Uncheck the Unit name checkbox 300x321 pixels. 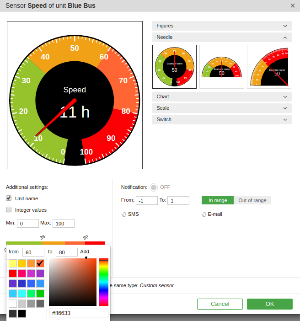coord(9,198)
